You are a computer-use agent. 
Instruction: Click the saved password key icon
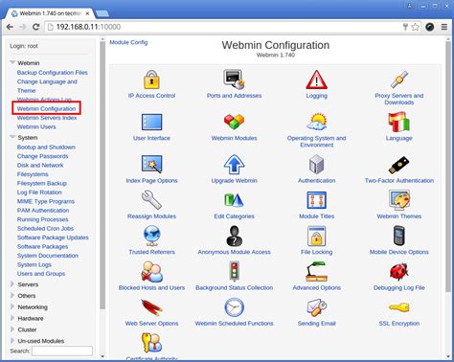(405, 27)
